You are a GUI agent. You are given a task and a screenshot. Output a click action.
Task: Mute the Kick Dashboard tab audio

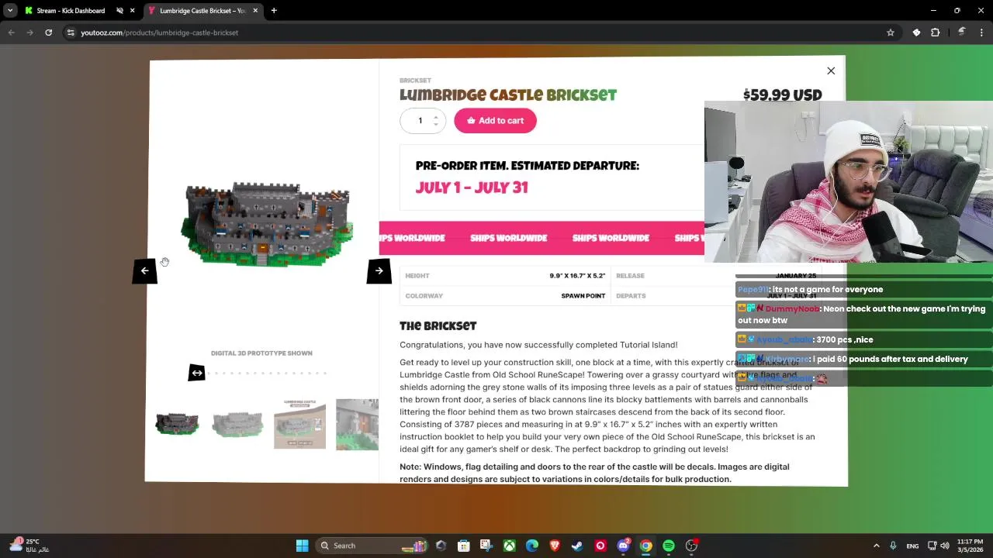(x=119, y=11)
